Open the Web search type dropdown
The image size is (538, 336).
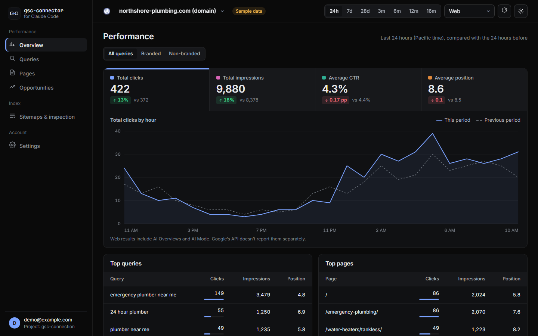(x=469, y=11)
